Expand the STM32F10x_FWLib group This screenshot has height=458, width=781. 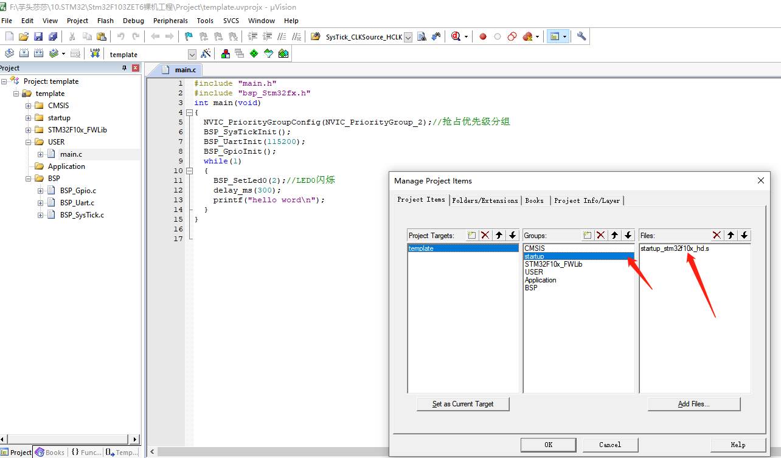click(29, 130)
